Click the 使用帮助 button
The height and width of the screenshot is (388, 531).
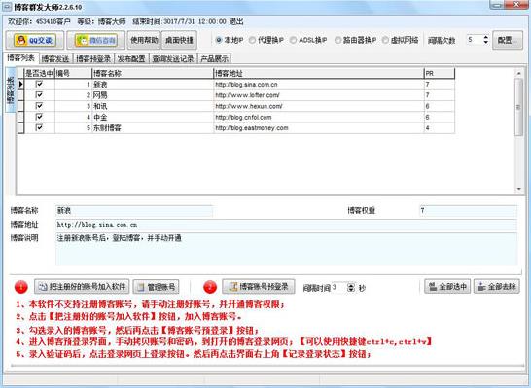click(144, 40)
